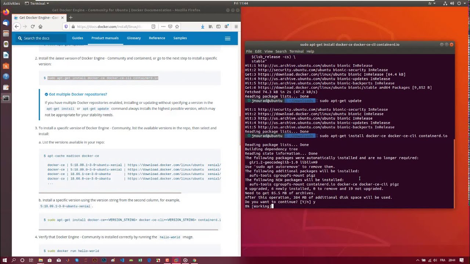
Task: Open the Samples section
Action: (x=180, y=38)
